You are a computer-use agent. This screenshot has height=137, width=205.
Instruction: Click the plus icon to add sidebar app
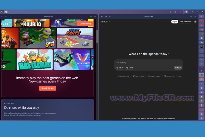pyautogui.click(x=202, y=71)
